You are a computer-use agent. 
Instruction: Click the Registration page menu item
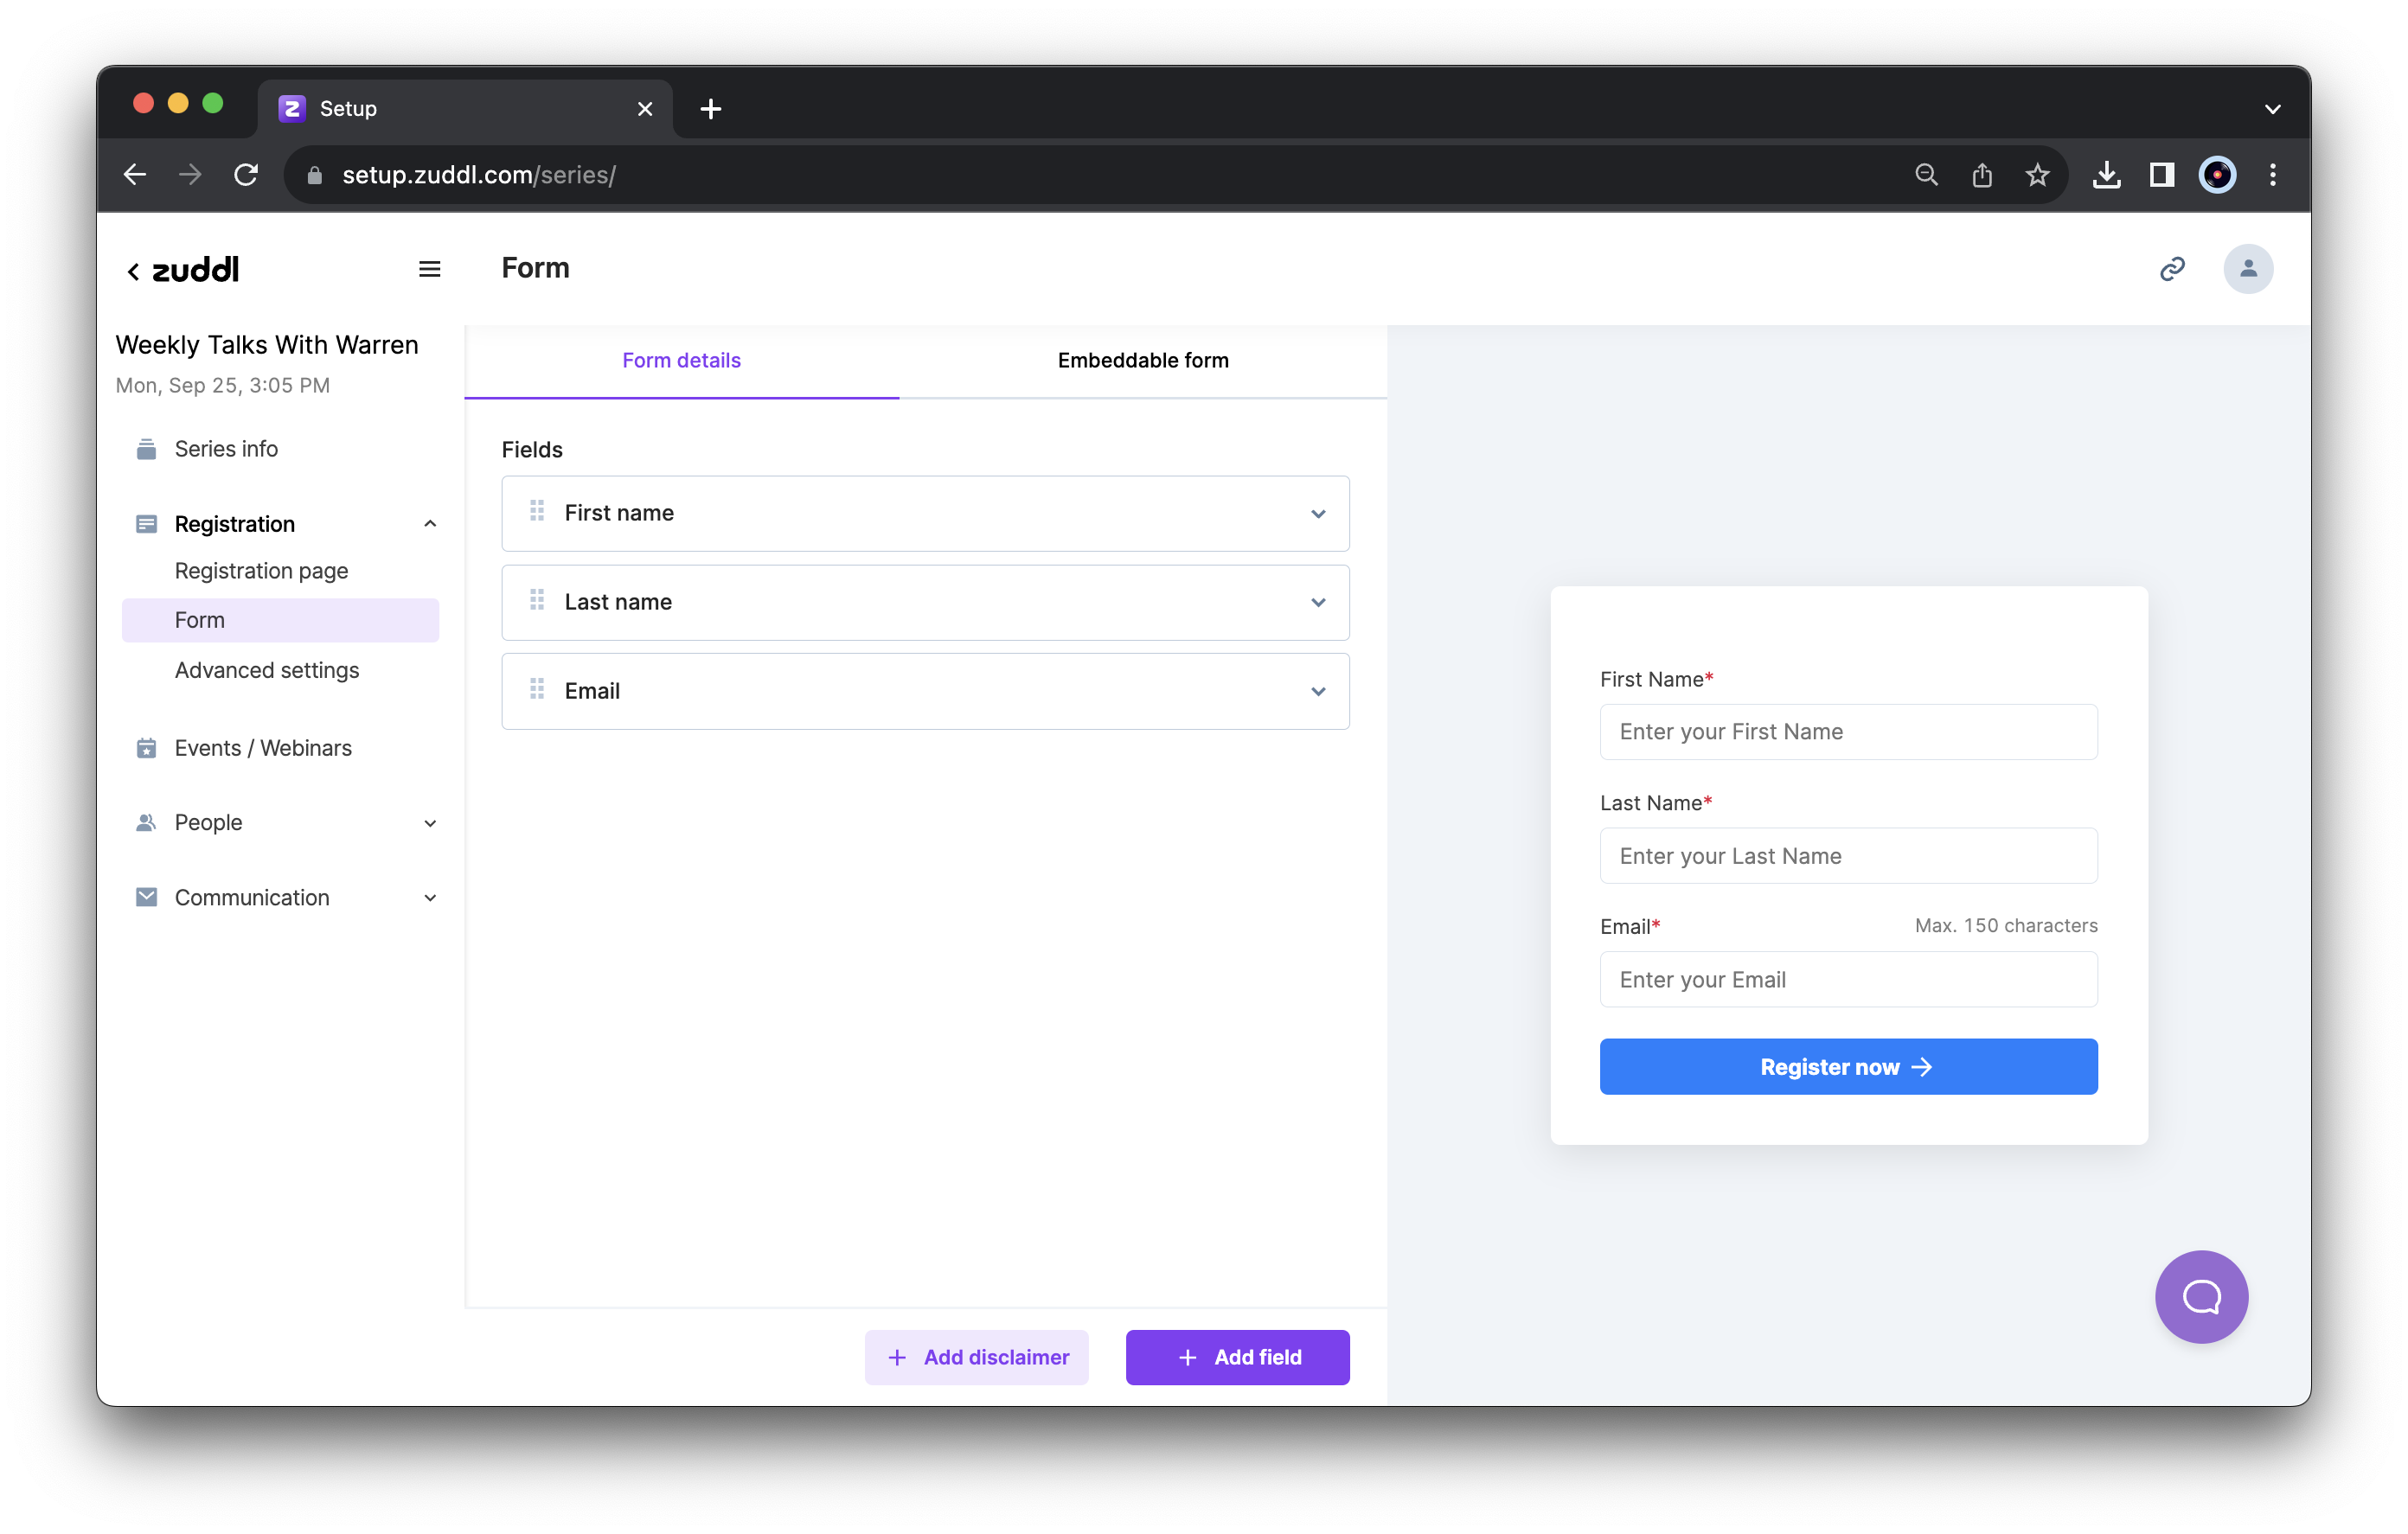pos(259,571)
